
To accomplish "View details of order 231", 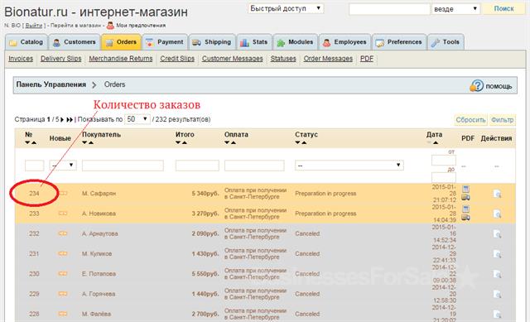I will 497,254.
